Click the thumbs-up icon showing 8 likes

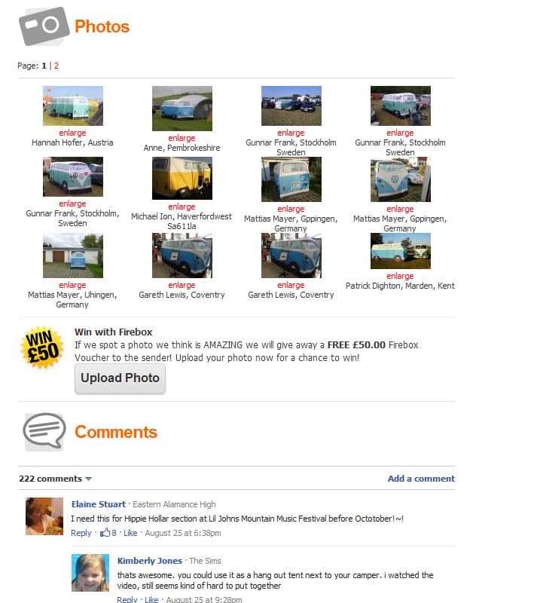[105, 533]
